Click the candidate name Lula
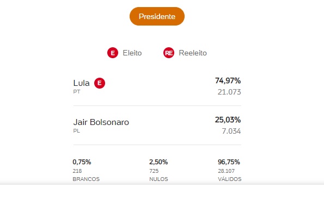 coord(82,83)
